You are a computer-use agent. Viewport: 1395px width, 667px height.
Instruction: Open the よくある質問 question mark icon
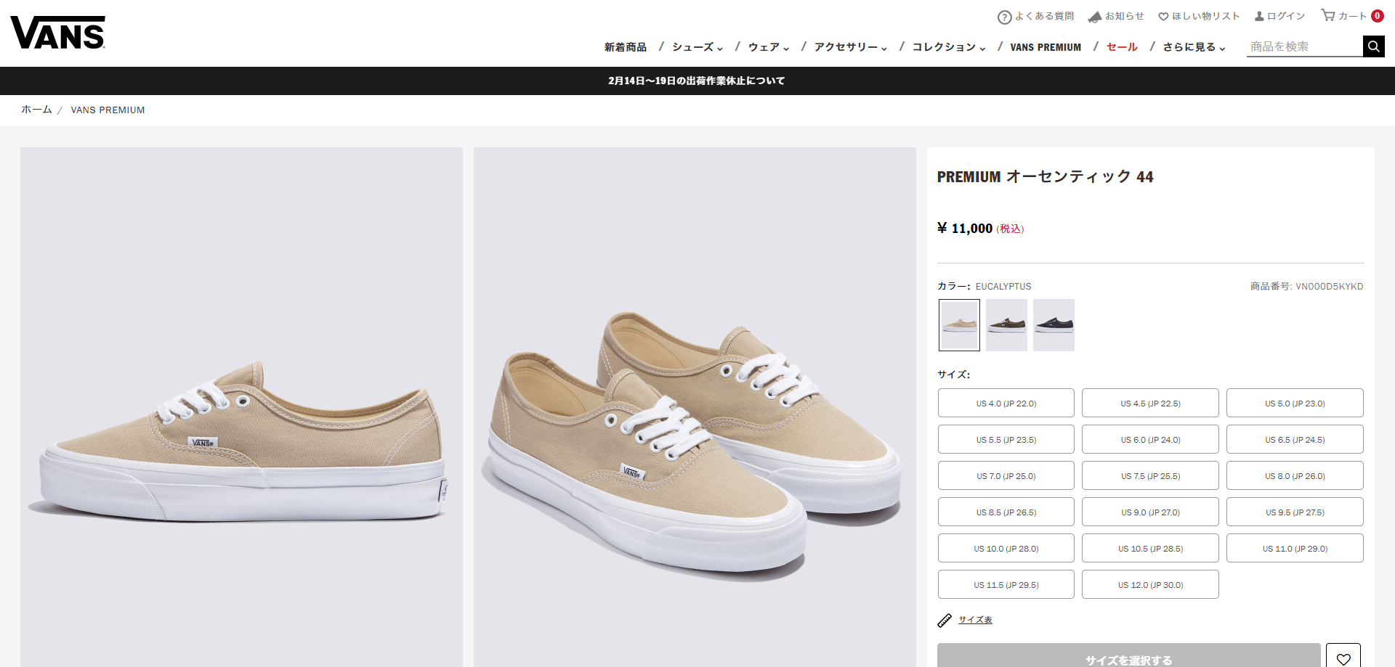tap(1005, 16)
